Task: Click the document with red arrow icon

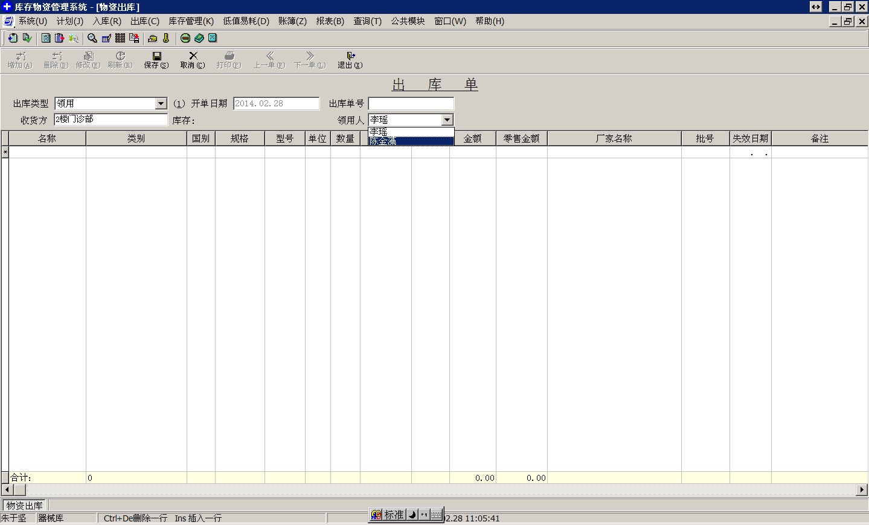Action: [59, 38]
